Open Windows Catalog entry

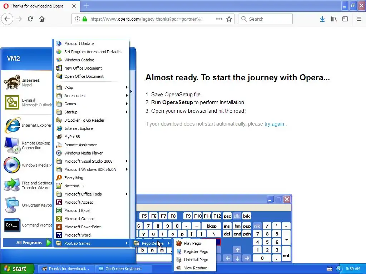click(x=91, y=60)
